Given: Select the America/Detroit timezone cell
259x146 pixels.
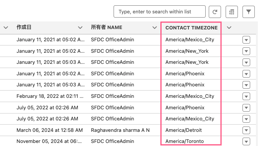Looking at the screenshot, I should pyautogui.click(x=183, y=130).
